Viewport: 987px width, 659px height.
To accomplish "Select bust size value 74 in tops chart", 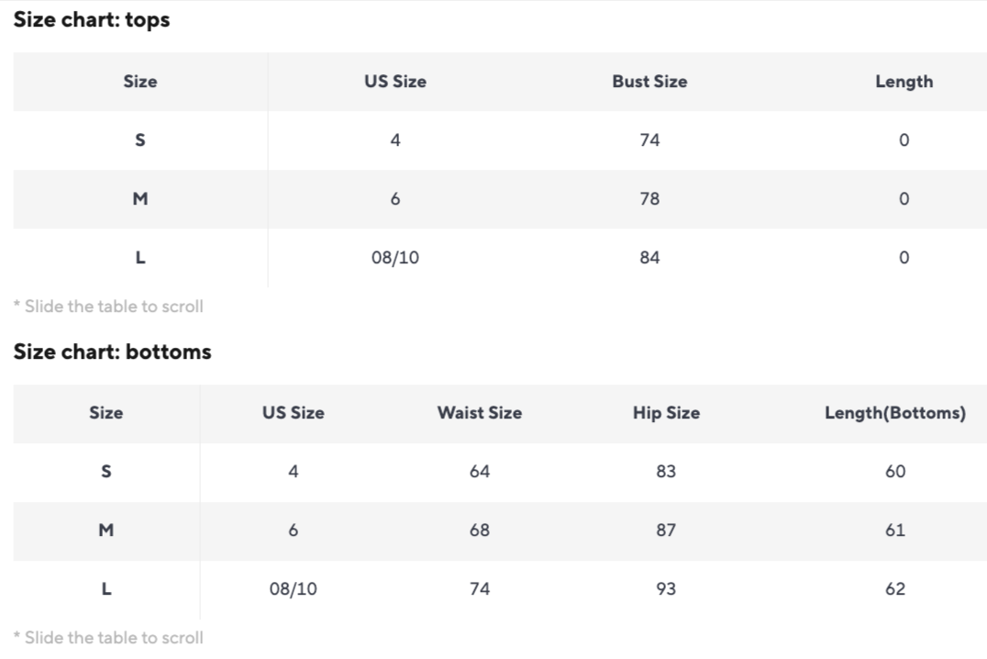I will click(649, 140).
